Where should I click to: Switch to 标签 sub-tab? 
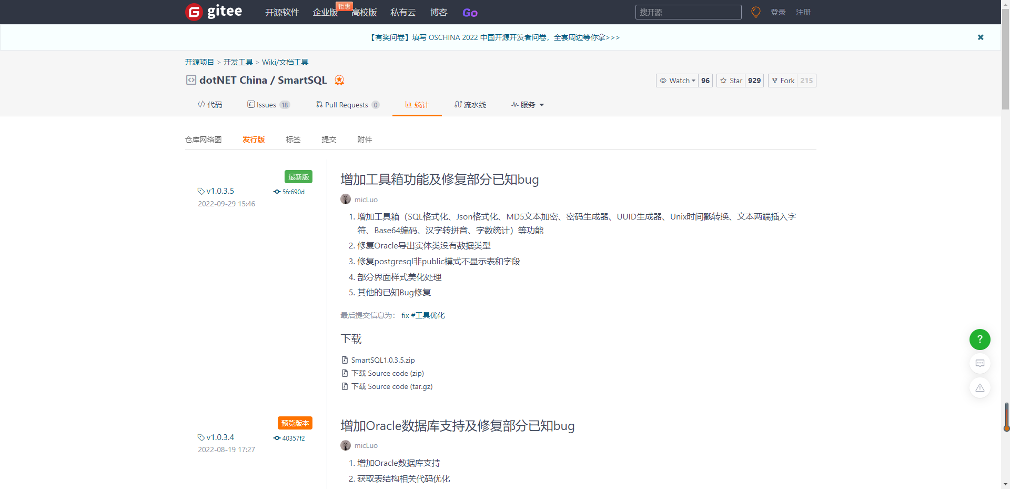coord(293,139)
